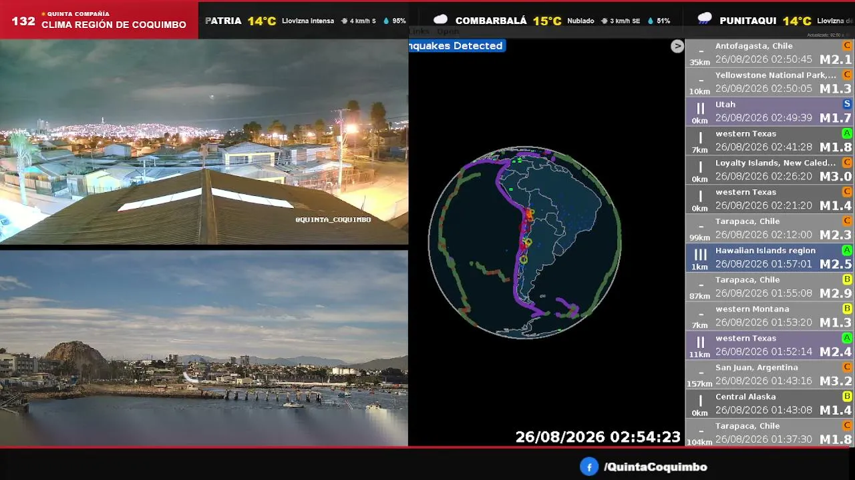The width and height of the screenshot is (855, 480).
Task: Click the COMBARBALÁ 15°C temperature reading
Action: tap(546, 21)
